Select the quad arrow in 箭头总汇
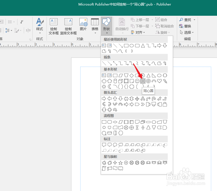This screenshot has height=191, width=217. click(x=137, y=99)
